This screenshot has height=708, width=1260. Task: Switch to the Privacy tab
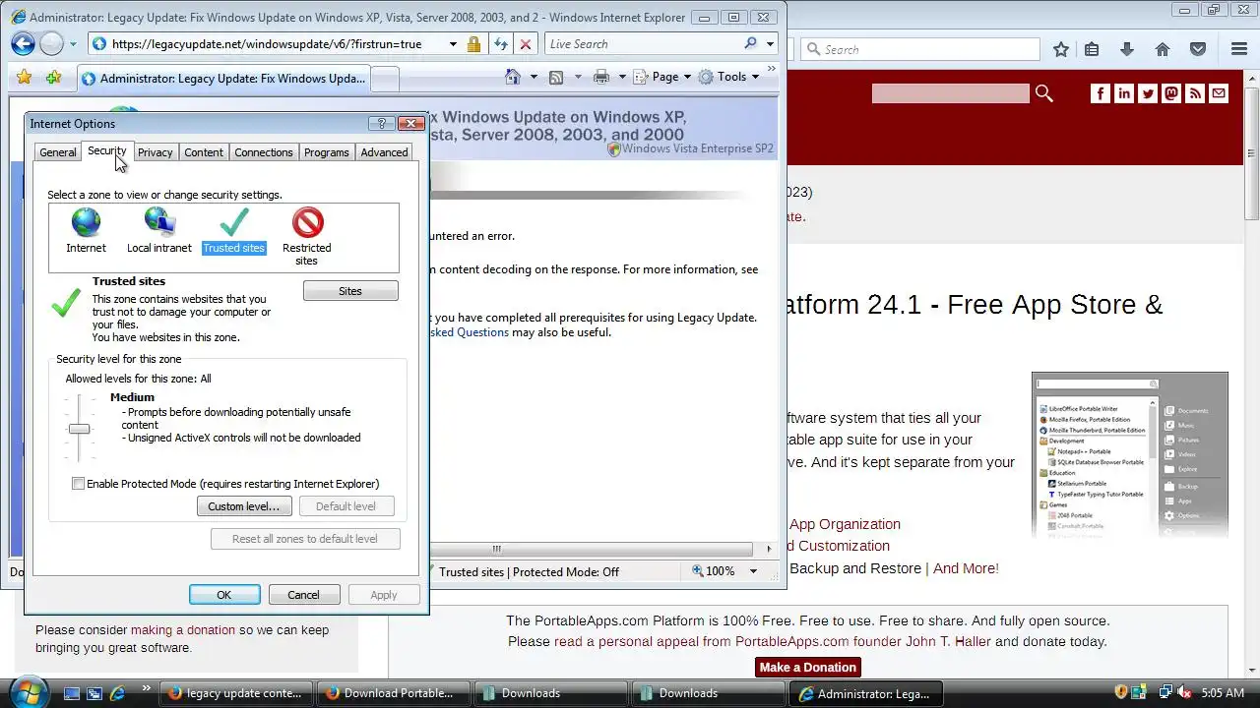[155, 152]
